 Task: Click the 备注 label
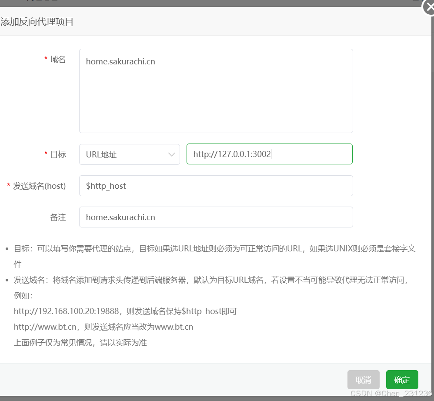[58, 217]
